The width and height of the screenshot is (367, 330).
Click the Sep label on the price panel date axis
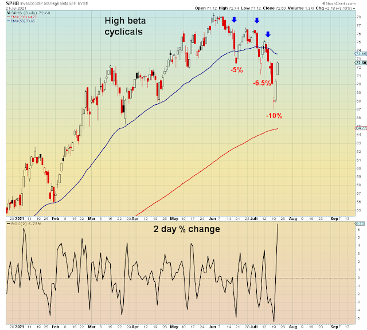tap(334, 219)
